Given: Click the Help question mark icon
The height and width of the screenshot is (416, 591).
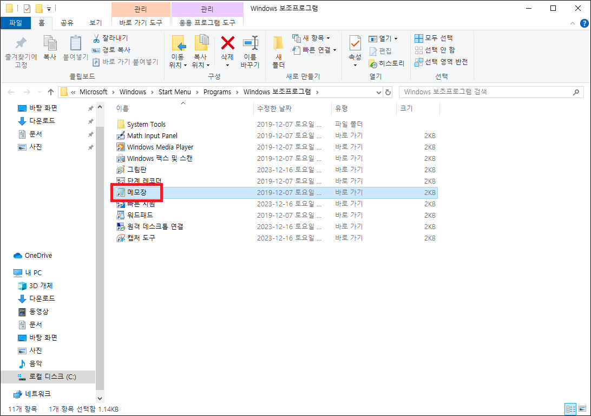Looking at the screenshot, I should [584, 23].
